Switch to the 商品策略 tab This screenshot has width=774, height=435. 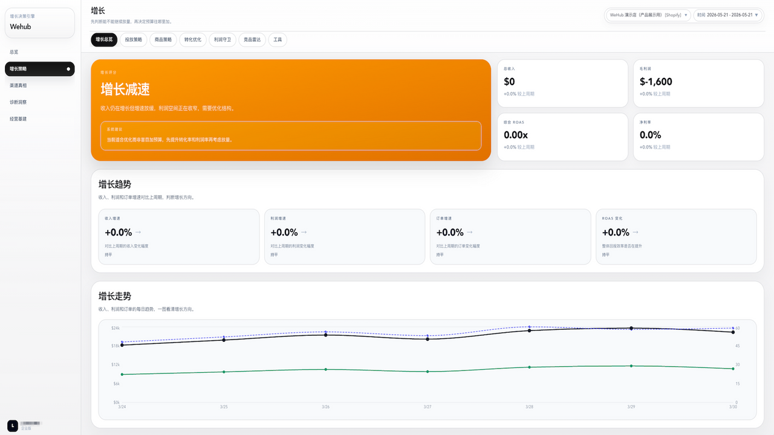tap(163, 40)
